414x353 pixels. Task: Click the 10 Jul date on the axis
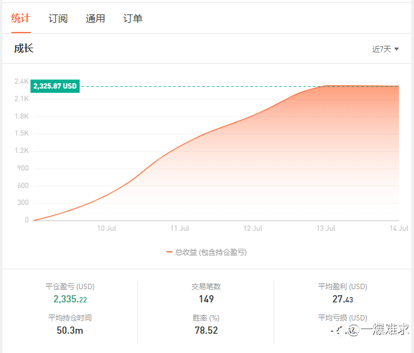coord(106,228)
